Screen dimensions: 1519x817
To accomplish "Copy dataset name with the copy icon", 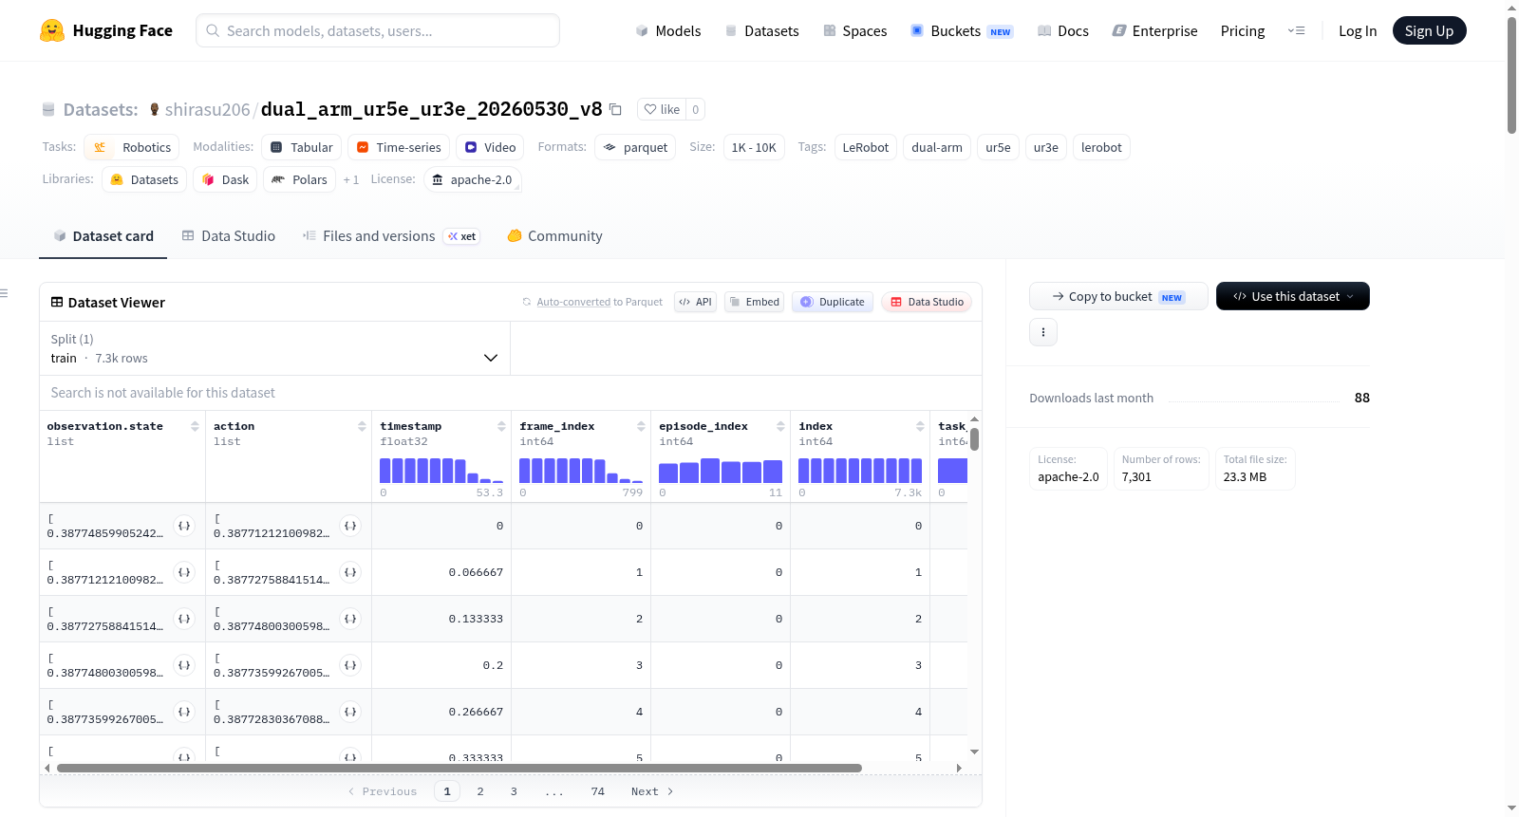I will click(615, 109).
